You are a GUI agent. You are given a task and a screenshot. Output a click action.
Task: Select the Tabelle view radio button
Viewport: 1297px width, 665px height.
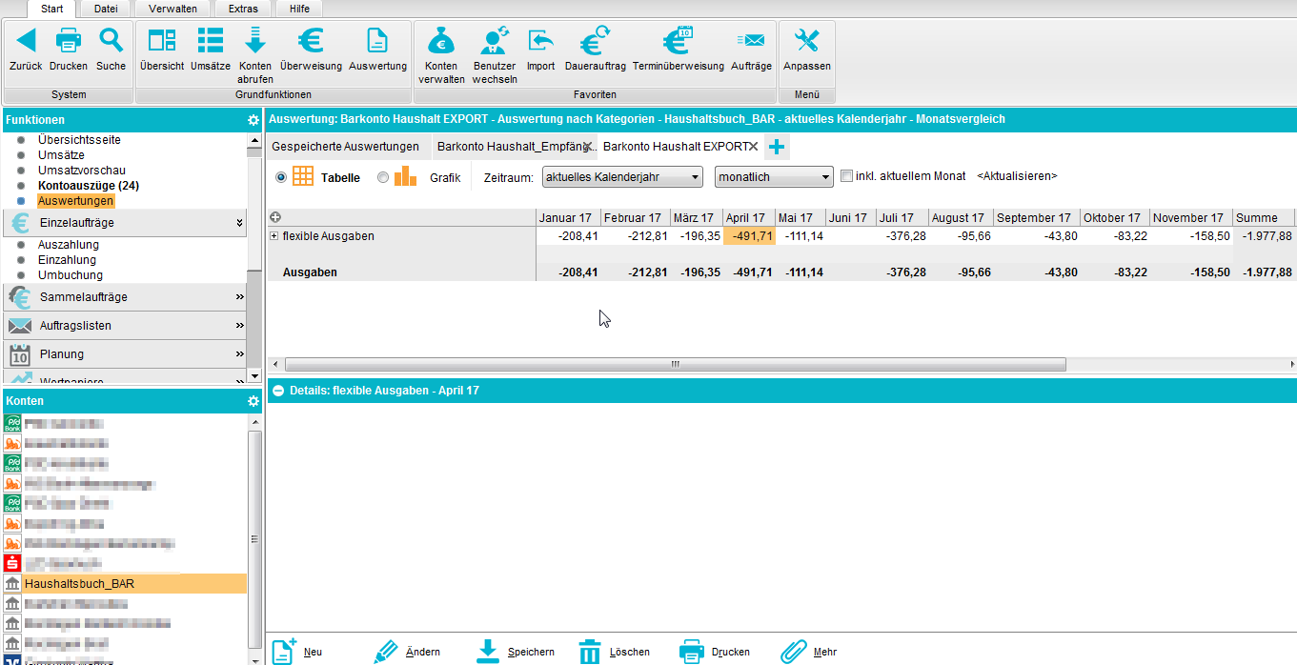(x=281, y=177)
